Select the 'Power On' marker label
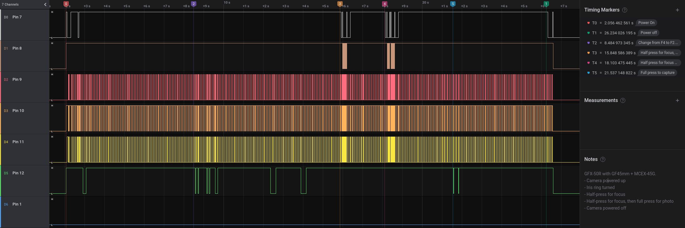 coord(646,23)
